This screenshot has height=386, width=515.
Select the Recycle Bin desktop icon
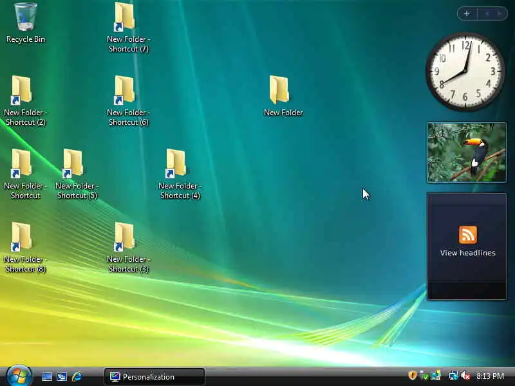pos(26,23)
